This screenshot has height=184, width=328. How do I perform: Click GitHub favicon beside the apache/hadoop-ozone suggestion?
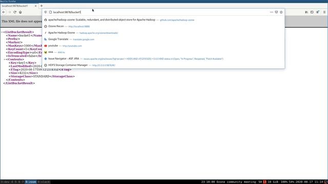[x=46, y=20]
